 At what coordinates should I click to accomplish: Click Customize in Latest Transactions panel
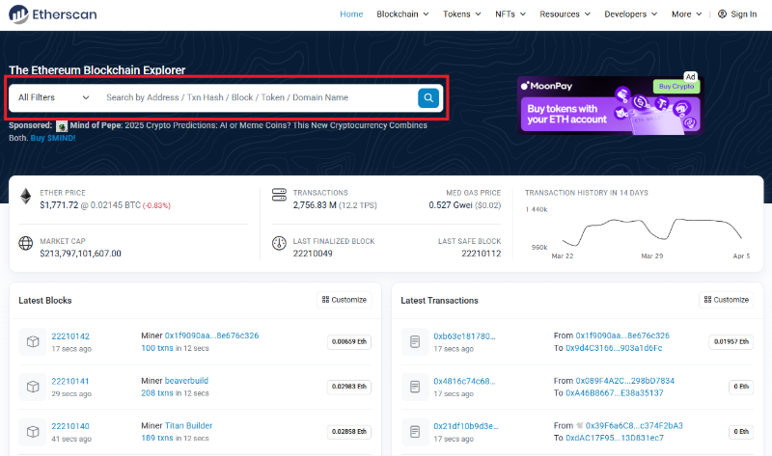point(727,300)
